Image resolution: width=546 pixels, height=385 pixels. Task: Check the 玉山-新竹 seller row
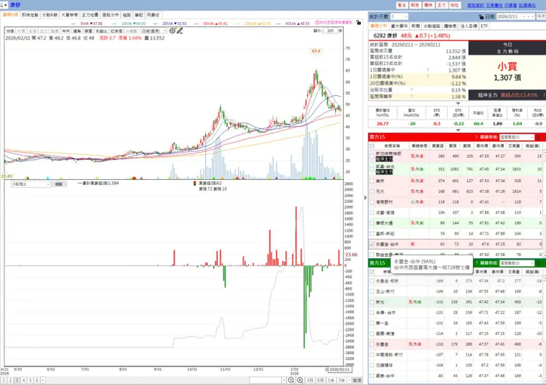372,292
